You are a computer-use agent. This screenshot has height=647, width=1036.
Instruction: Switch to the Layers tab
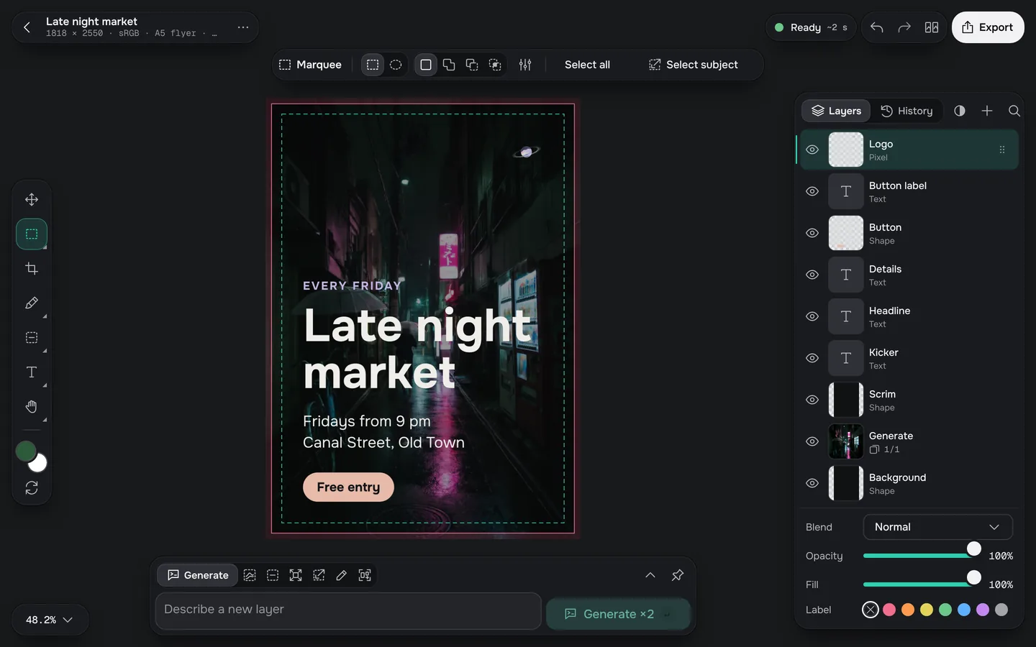click(x=837, y=111)
